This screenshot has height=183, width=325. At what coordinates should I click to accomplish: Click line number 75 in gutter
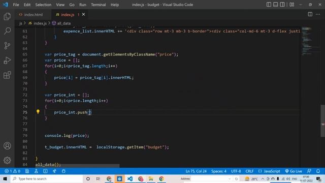tap(25, 112)
